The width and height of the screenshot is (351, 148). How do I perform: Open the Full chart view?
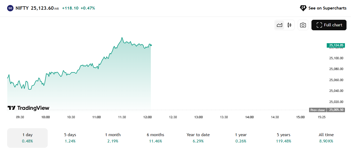329,25
